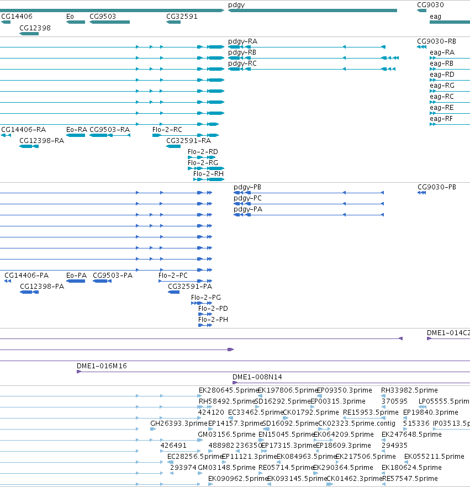Click the EK280645.5prime EST label
Viewport: 470px width, 487px height.
[x=229, y=390]
